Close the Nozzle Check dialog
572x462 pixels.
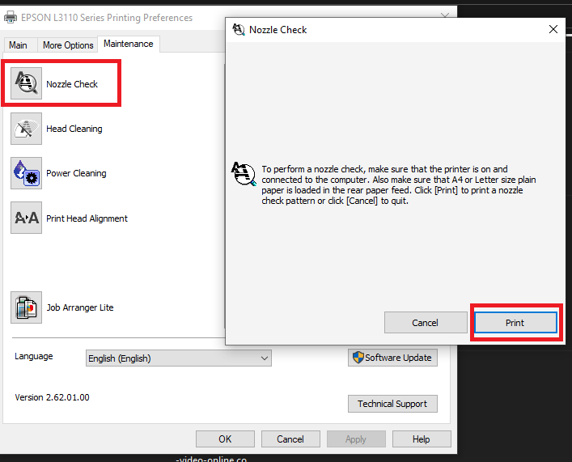point(553,29)
